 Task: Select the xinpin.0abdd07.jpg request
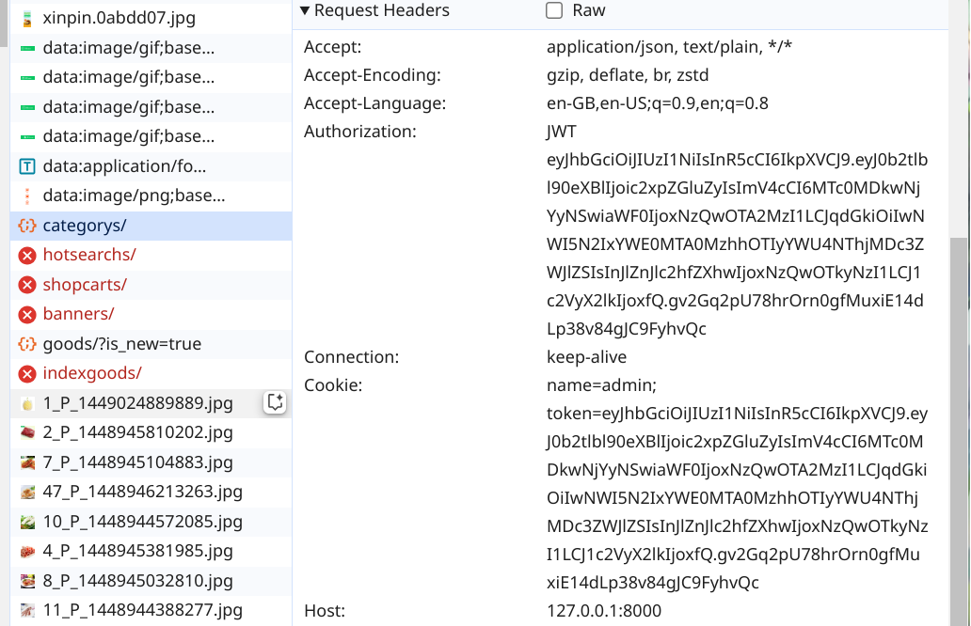(x=119, y=18)
